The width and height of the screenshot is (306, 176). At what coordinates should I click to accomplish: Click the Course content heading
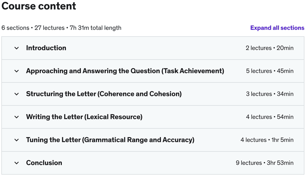tap(39, 6)
